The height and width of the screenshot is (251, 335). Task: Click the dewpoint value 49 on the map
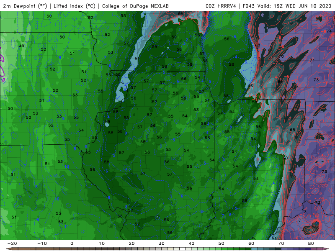click(22, 46)
